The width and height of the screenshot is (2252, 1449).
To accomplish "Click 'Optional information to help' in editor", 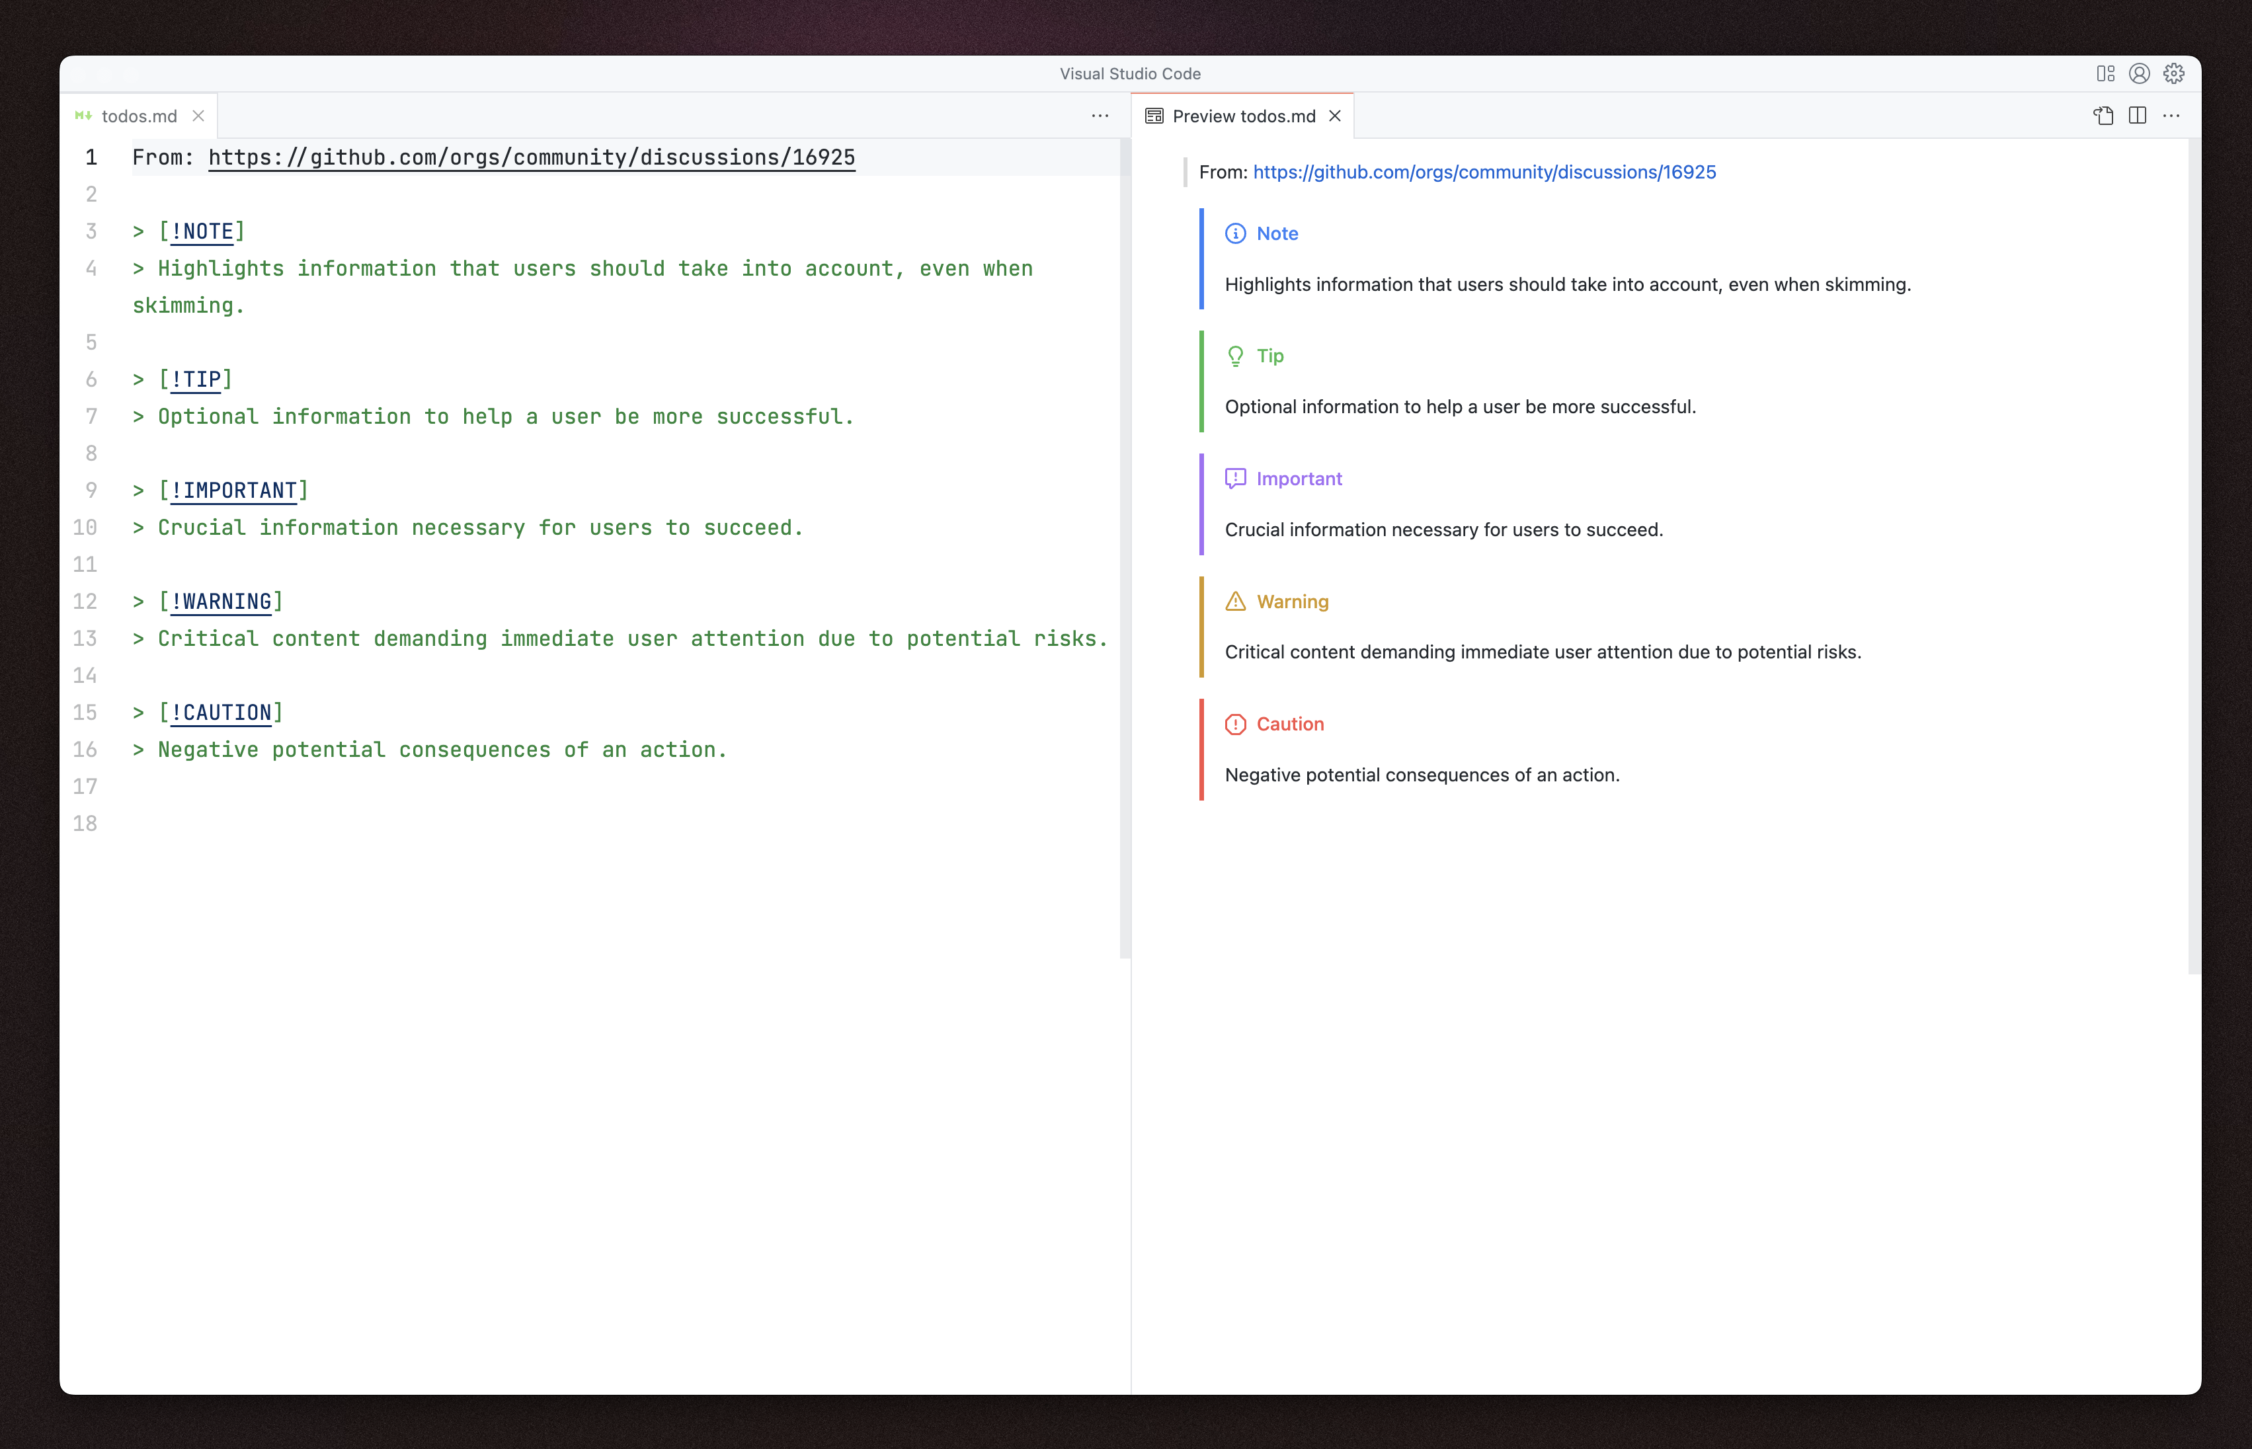I will [323, 416].
